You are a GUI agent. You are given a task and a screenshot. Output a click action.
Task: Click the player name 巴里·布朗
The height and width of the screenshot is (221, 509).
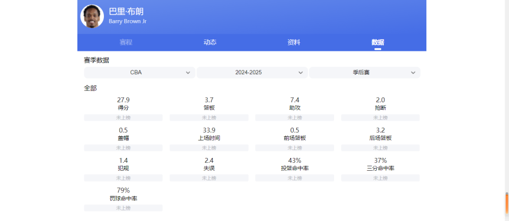click(126, 11)
